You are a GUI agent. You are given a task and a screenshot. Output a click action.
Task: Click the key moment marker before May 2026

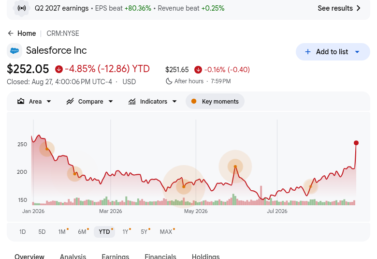[184, 187]
